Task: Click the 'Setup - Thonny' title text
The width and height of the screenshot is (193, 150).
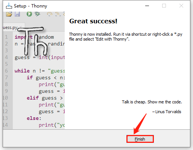Action: point(30,6)
